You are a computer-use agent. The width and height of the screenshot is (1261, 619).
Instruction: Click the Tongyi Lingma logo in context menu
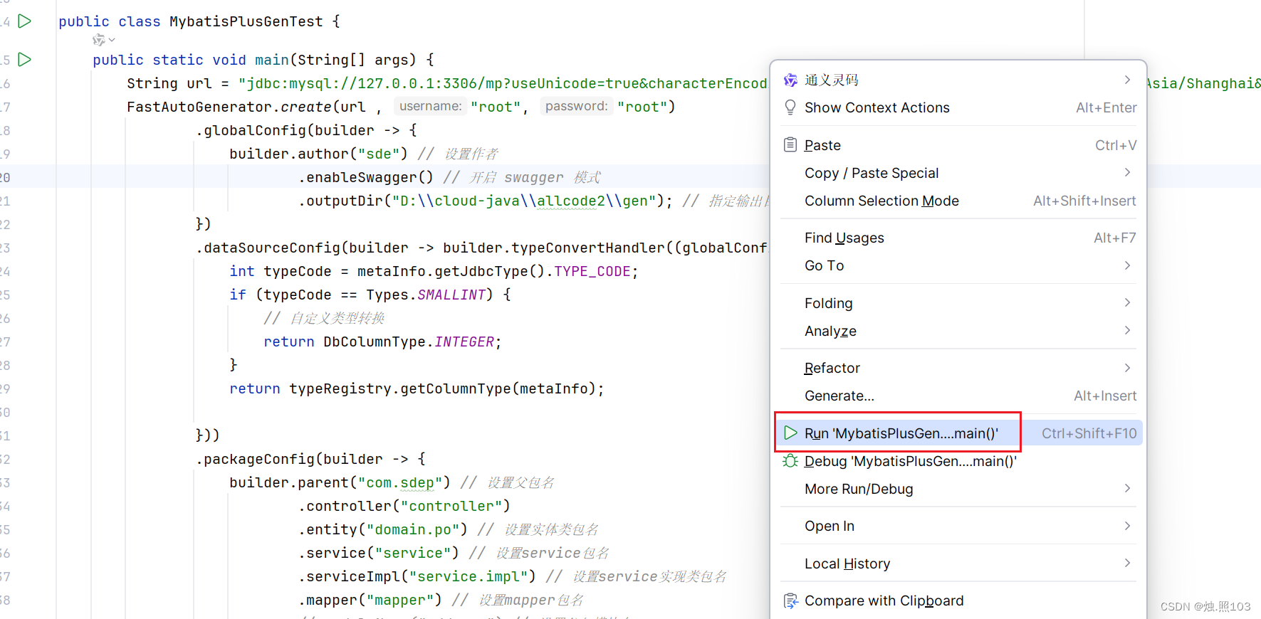tap(790, 80)
